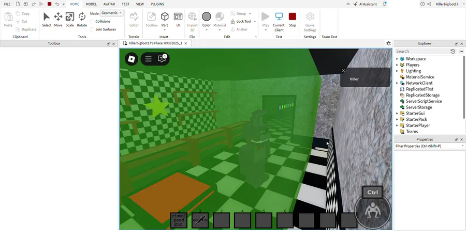The height and width of the screenshot is (240, 466).
Task: Open the AI Assistant
Action: click(365, 4)
